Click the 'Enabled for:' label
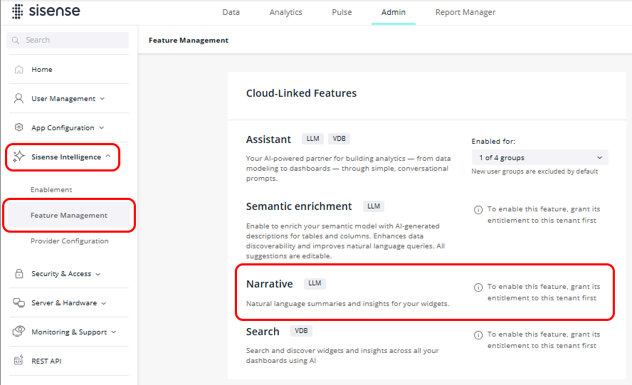 [x=493, y=142]
